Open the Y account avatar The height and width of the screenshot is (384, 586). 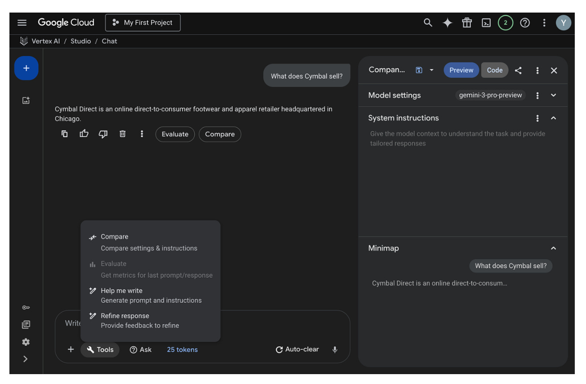[564, 23]
